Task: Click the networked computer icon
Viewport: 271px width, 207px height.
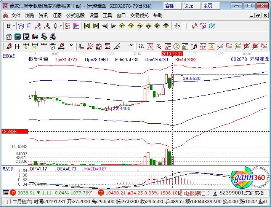Action: (x=53, y=37)
